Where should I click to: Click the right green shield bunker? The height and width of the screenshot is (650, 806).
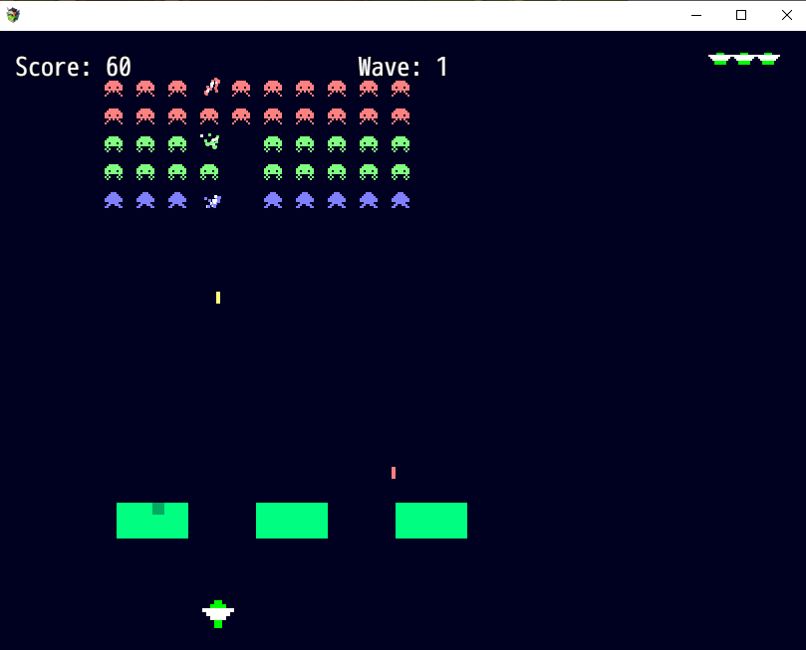(x=431, y=521)
